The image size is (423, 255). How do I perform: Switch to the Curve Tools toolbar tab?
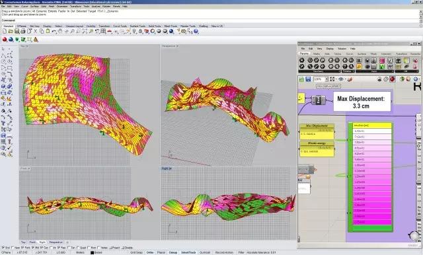pyautogui.click(x=120, y=26)
